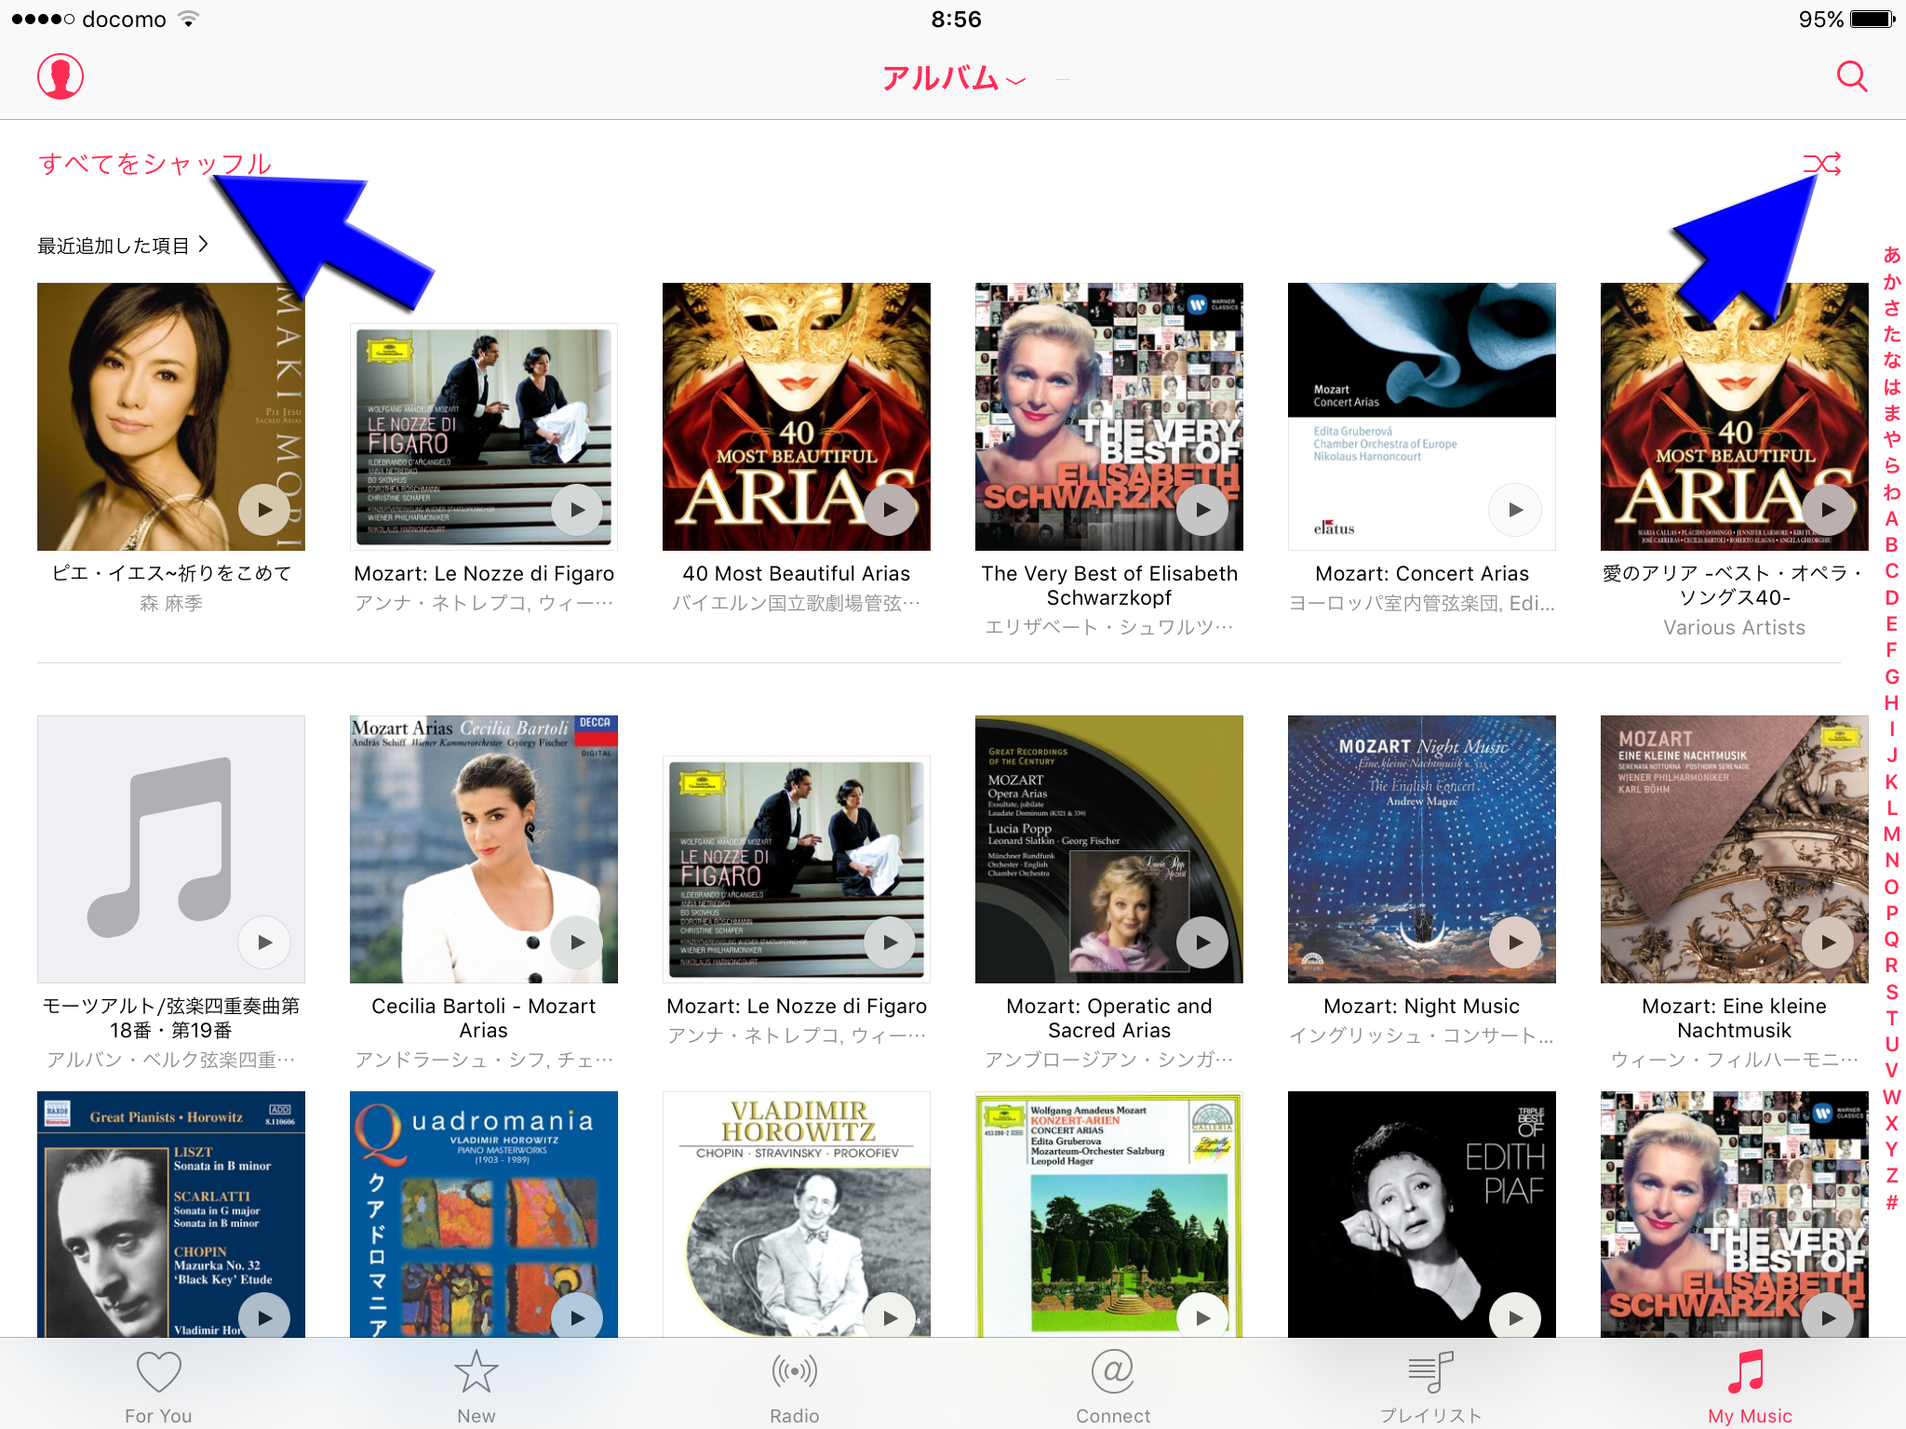
Task: Open ピエ・イエス album cover by 森 麻季
Action: click(171, 417)
